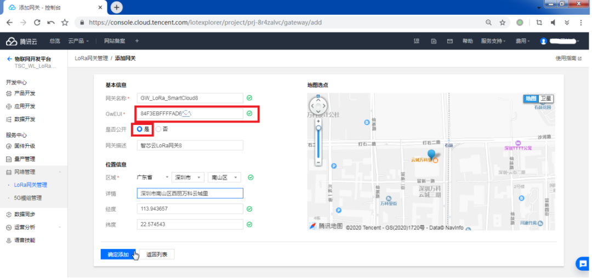Open the 使用指南 link
Viewport: 592px width, 279px height.
coord(568,59)
